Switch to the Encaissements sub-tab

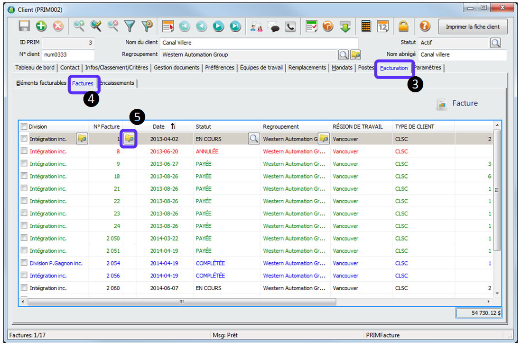tap(117, 83)
